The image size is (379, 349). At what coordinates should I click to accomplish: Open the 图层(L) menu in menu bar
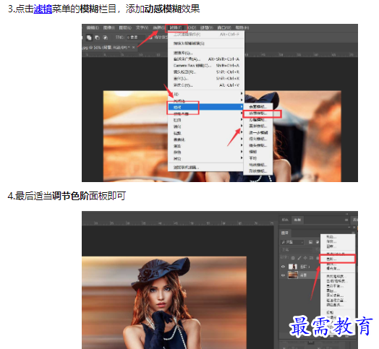coord(125,27)
